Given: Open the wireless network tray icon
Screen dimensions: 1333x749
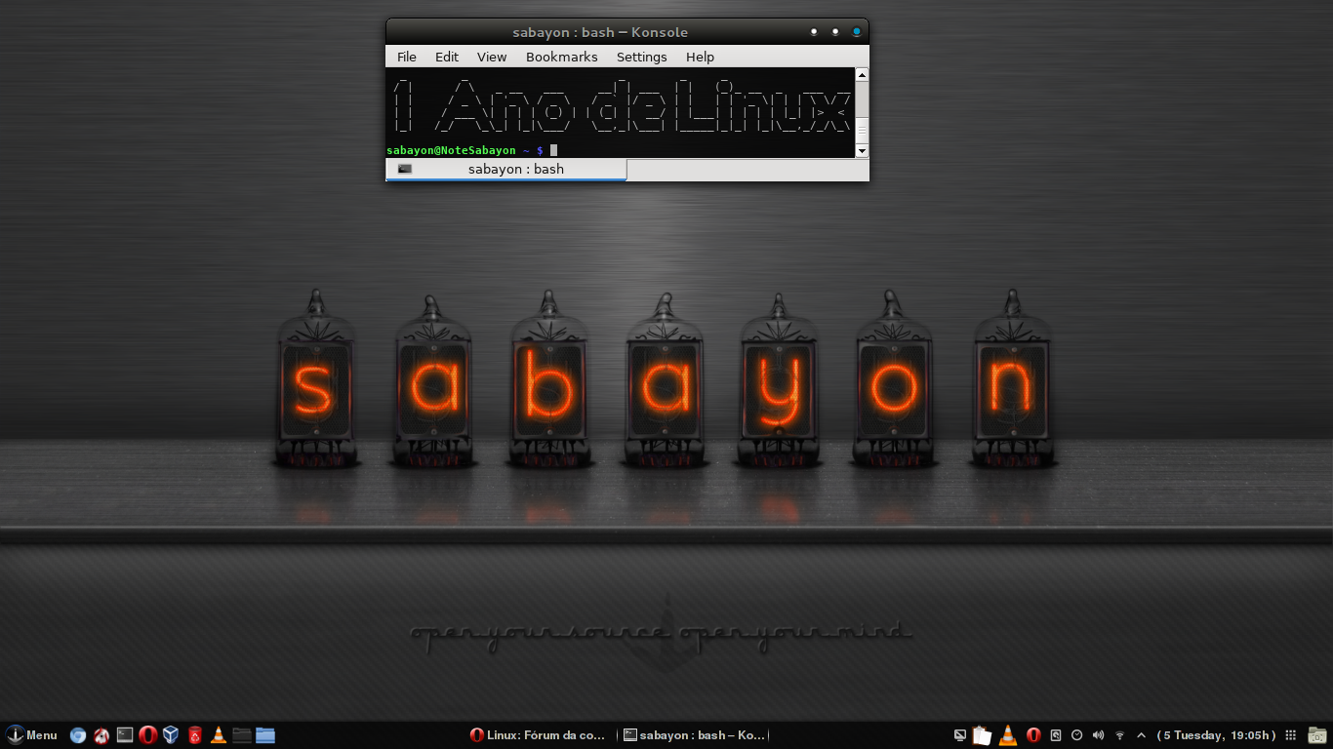Looking at the screenshot, I should coord(1119,735).
